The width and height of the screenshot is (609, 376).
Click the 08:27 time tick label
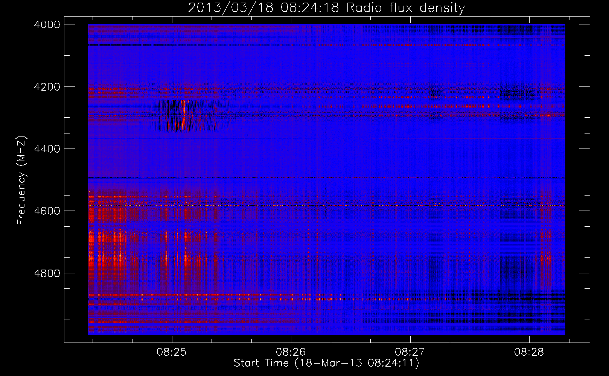point(410,352)
